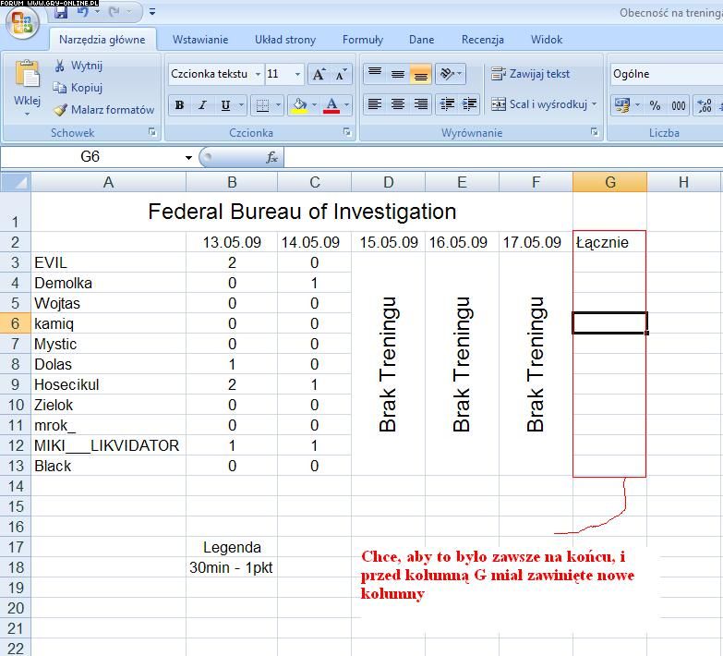
Task: Open the Formuły tab
Action: tap(362, 40)
